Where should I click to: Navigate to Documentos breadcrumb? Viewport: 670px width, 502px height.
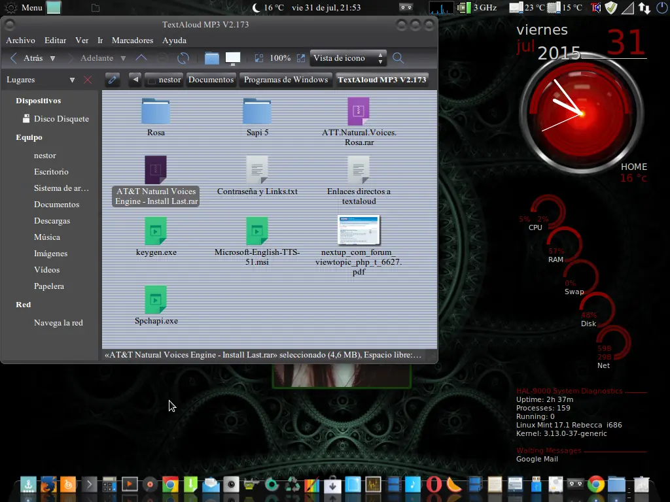point(211,80)
